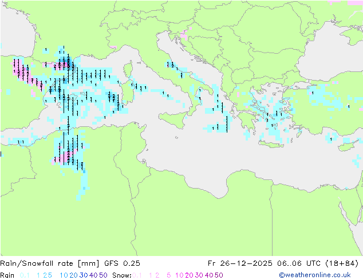Click the 'Fr 26-12-2025' date text
The image size is (363, 280).
point(240,263)
